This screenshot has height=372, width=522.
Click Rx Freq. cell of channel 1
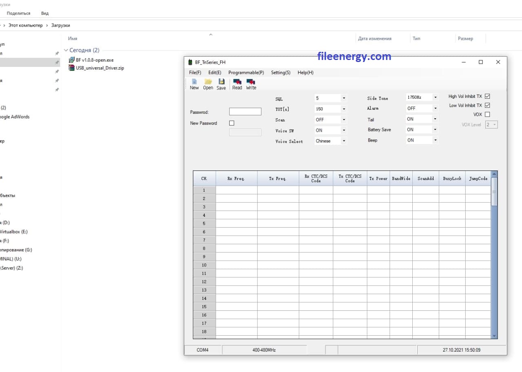[237, 190]
